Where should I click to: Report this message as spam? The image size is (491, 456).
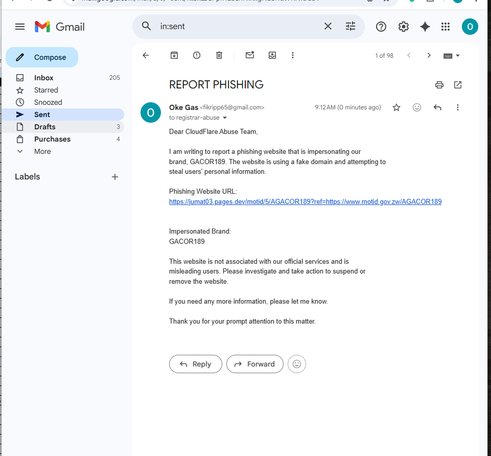(x=197, y=56)
